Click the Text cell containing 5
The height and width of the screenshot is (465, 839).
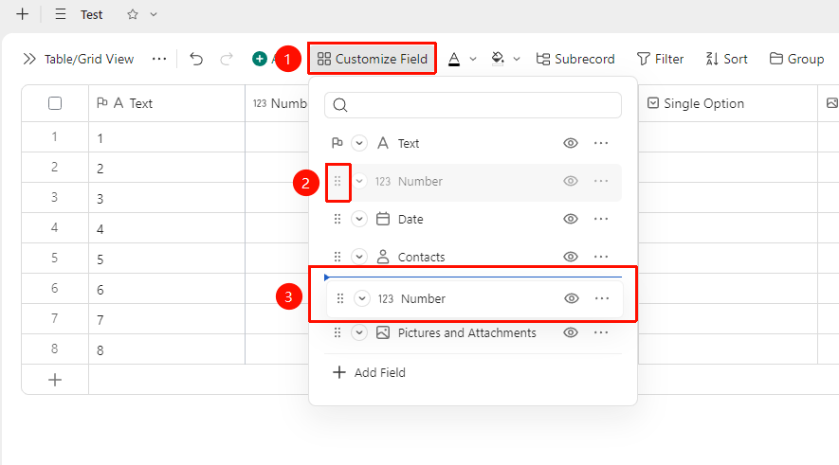[x=167, y=259]
